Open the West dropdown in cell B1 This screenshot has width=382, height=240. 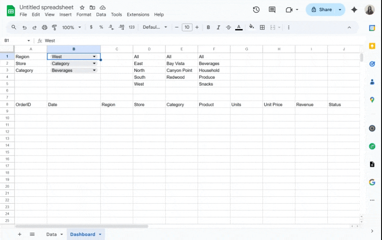pos(94,57)
